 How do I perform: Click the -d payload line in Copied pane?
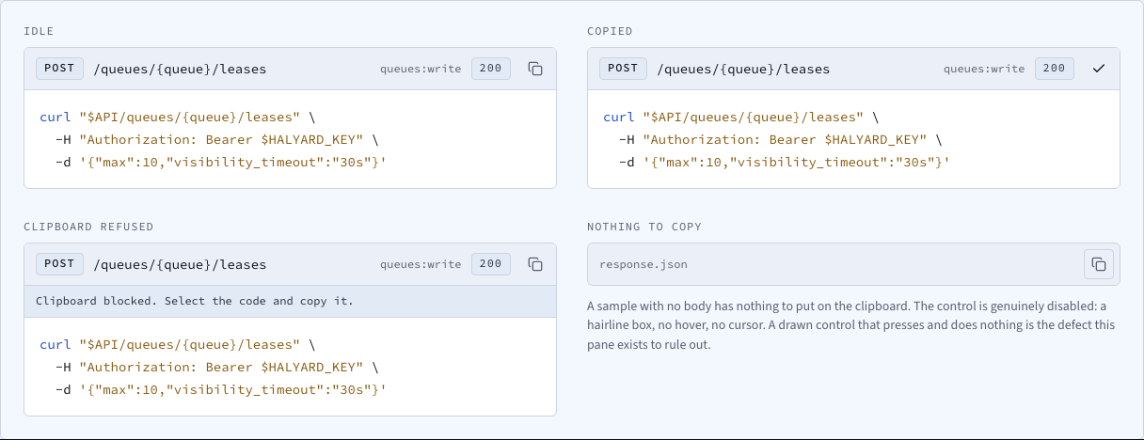(785, 163)
